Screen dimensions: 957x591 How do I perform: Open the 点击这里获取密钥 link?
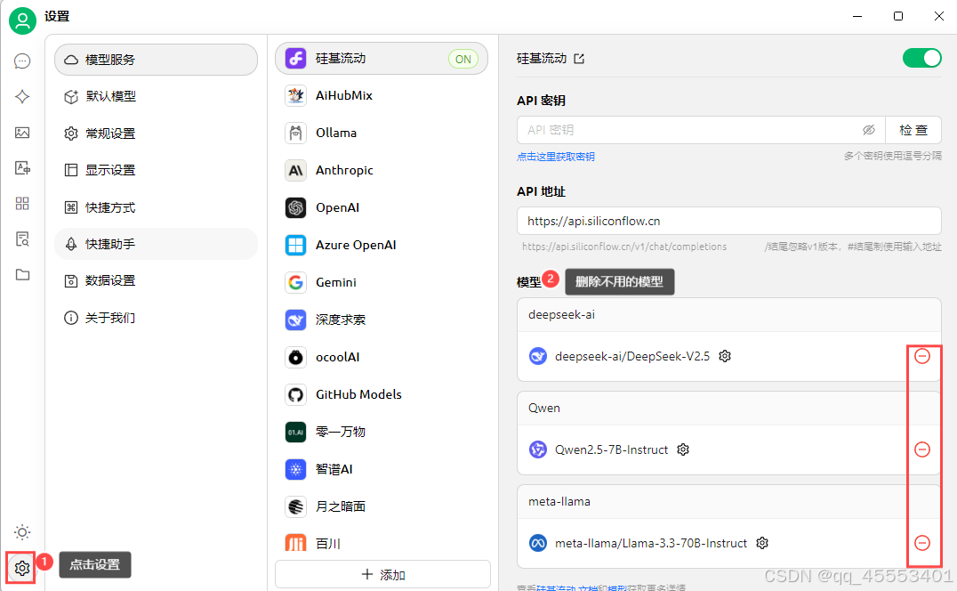click(555, 157)
